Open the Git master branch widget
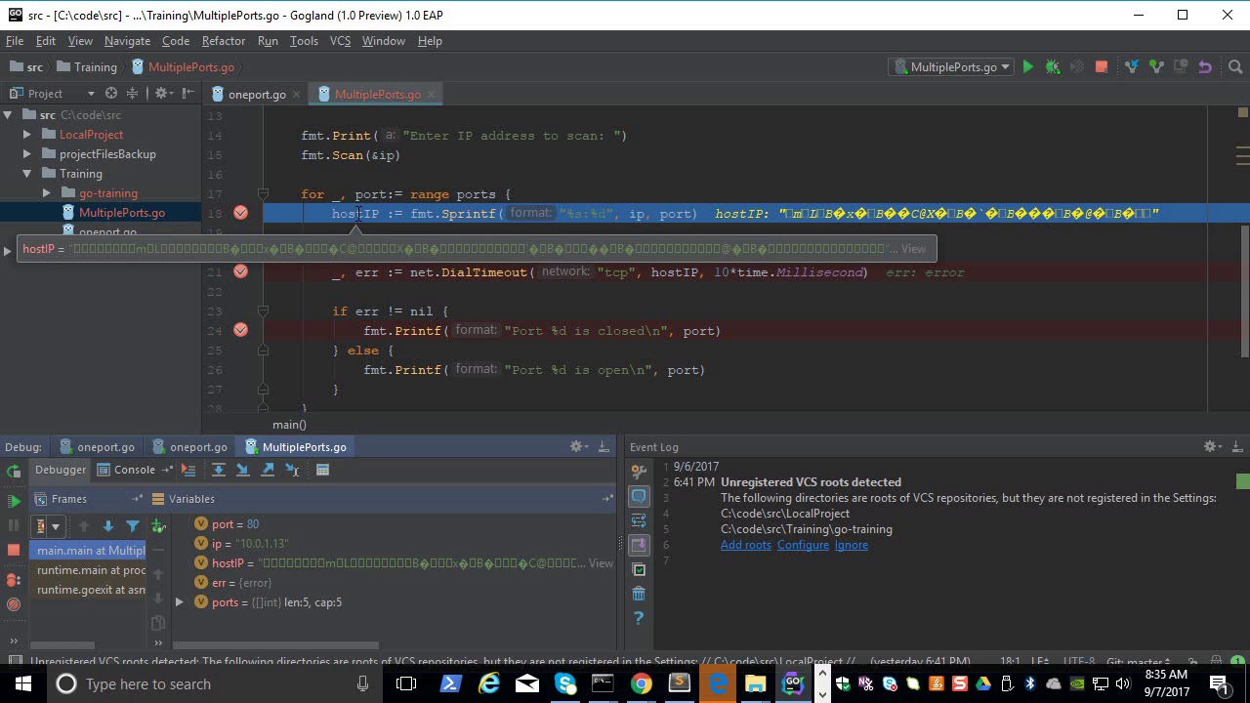The height and width of the screenshot is (703, 1250). coord(1138,661)
